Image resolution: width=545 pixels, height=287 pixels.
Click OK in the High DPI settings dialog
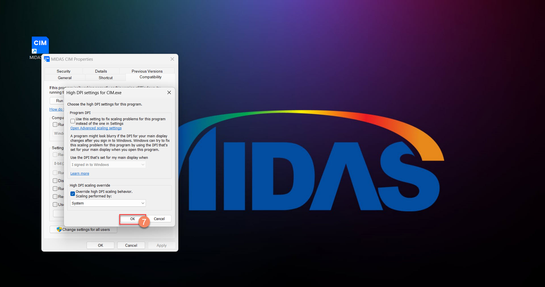[x=133, y=219]
